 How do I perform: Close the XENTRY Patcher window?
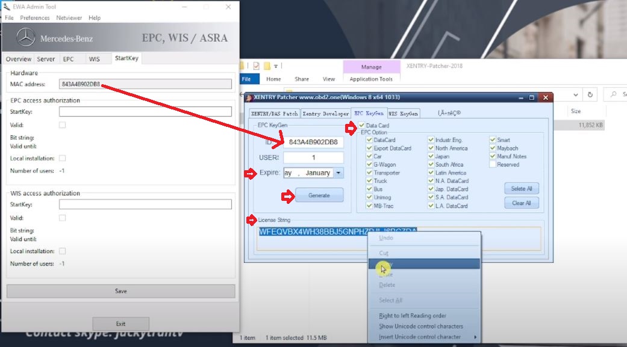pyautogui.click(x=546, y=97)
